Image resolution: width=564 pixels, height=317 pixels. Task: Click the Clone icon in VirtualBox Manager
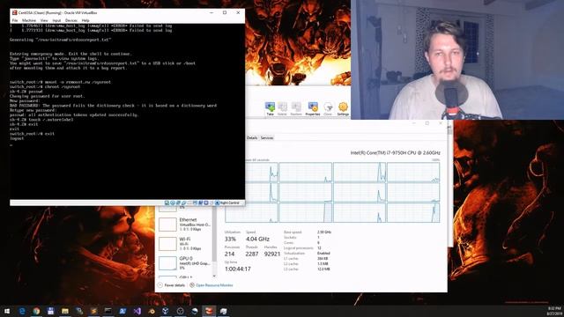pos(328,108)
